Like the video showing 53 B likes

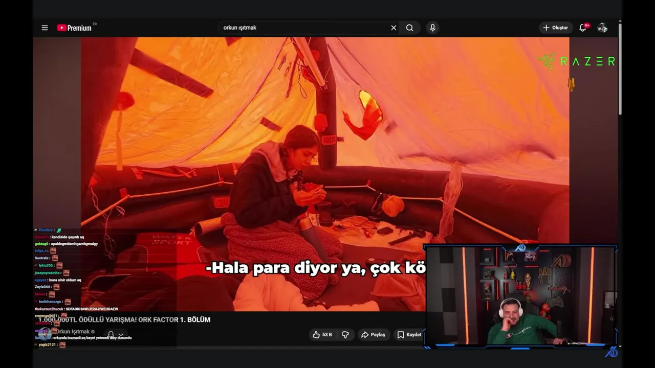[322, 335]
